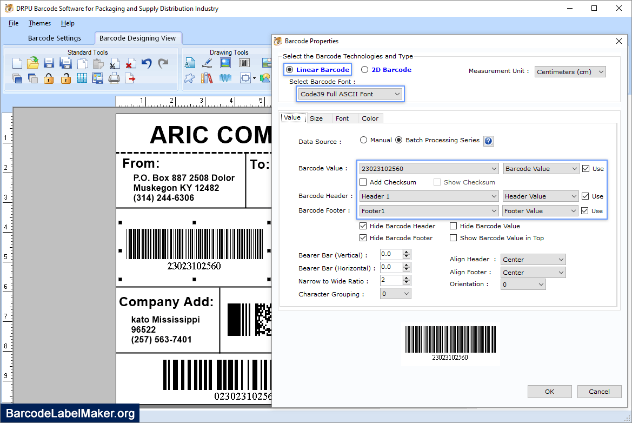Open the File menu
The width and height of the screenshot is (632, 423).
coord(14,23)
